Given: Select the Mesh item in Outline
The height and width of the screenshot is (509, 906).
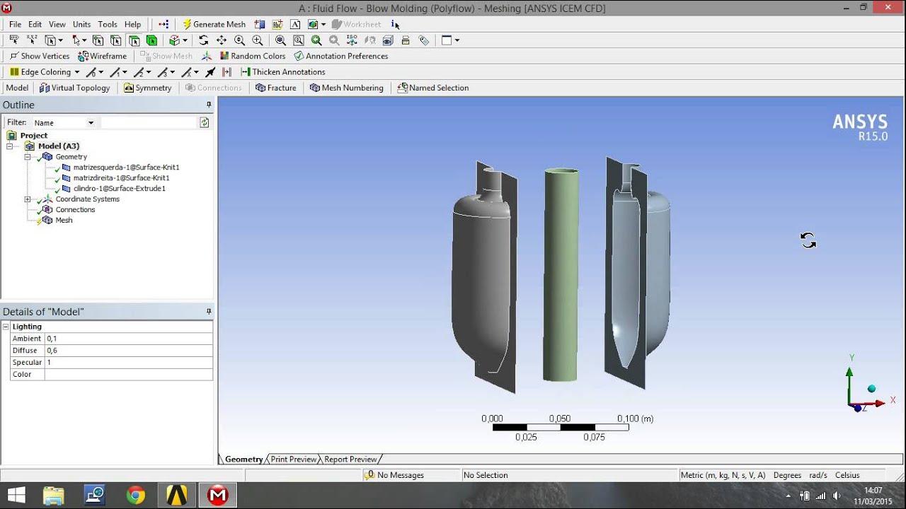Looking at the screenshot, I should click(64, 220).
